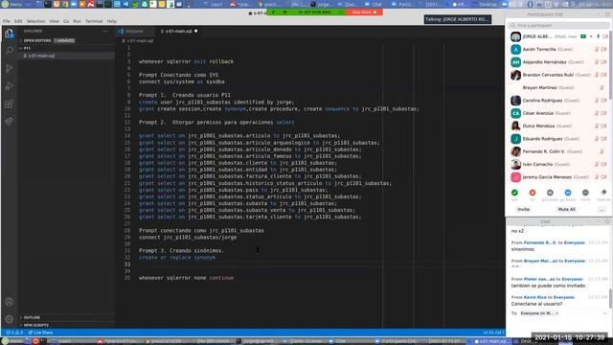613x345 pixels.
Task: Click the Mute All button
Action: tap(566, 210)
